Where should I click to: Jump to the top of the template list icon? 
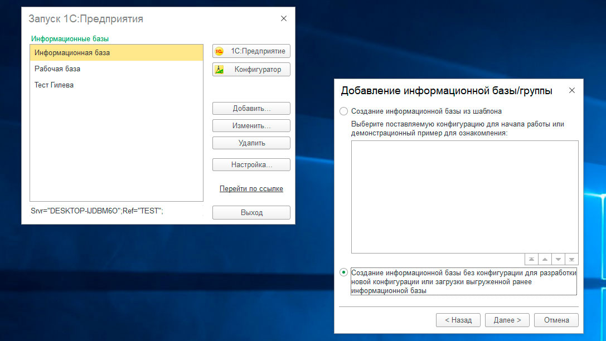tap(531, 259)
